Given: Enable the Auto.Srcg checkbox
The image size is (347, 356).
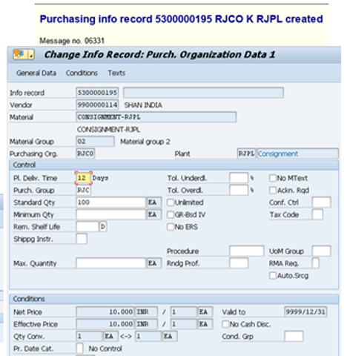Looking at the screenshot, I should (273, 275).
